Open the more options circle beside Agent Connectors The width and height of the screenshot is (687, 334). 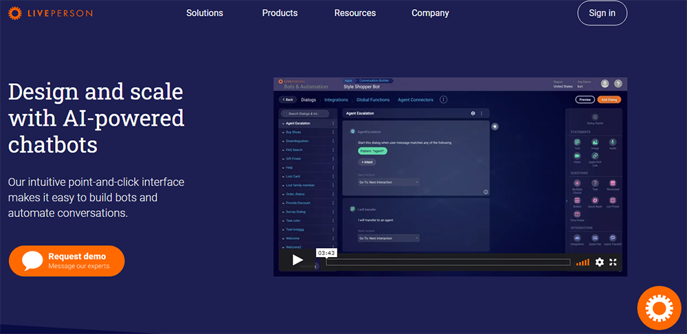pos(443,100)
